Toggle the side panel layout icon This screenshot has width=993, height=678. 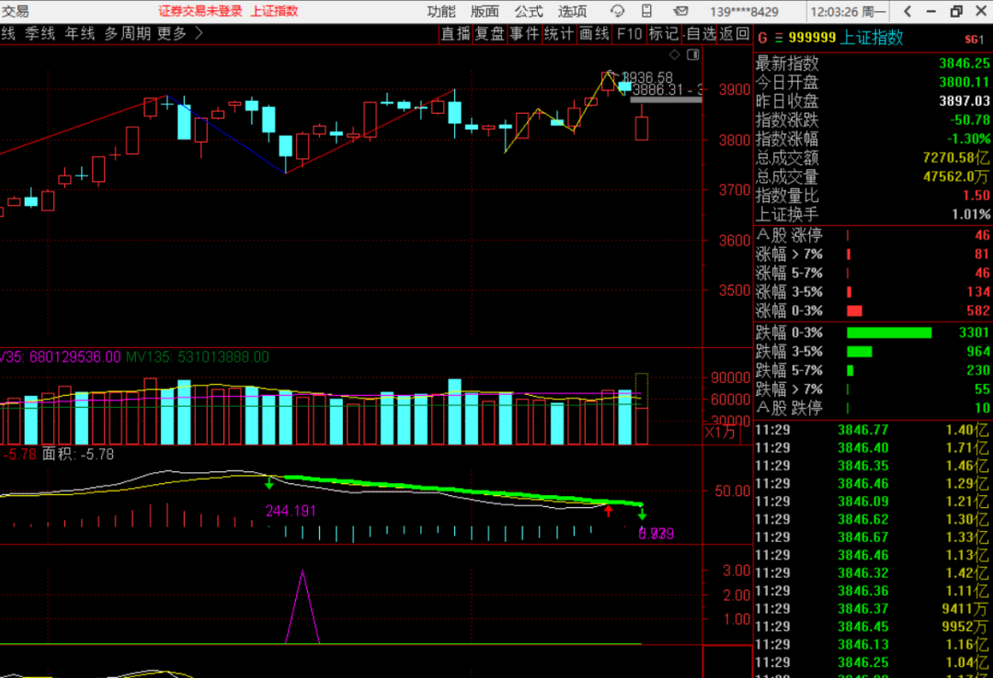coord(693,55)
